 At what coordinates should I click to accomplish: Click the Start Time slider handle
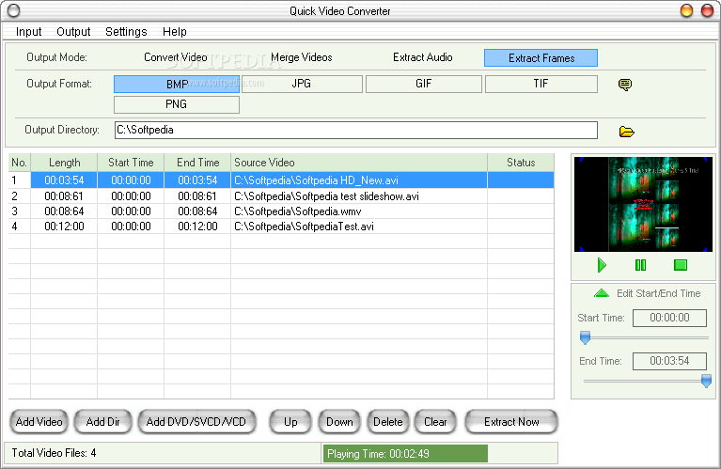[x=585, y=337]
